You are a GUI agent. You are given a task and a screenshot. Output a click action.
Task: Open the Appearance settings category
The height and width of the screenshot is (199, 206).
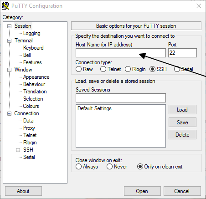[x=36, y=77]
